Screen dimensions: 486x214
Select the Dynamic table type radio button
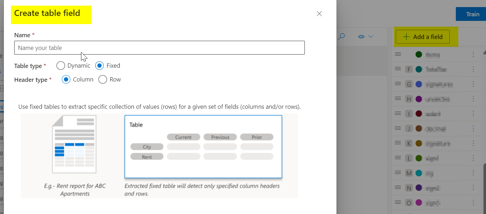pyautogui.click(x=60, y=66)
